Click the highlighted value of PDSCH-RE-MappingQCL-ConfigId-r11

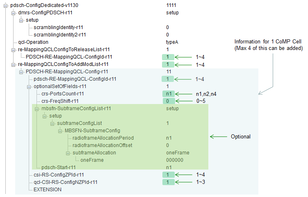(168, 57)
